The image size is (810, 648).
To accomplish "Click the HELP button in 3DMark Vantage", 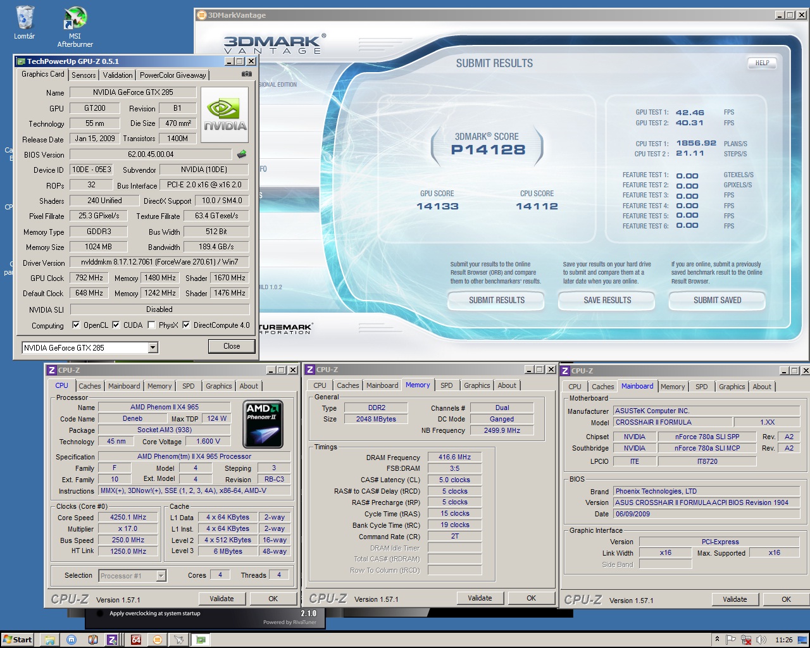I will click(x=762, y=63).
